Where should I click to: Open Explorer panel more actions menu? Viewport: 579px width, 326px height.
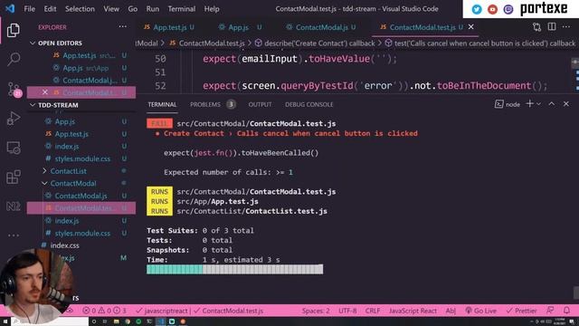(123, 26)
